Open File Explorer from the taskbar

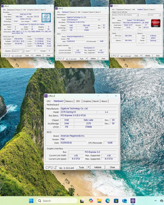pyautogui.click(x=99, y=201)
